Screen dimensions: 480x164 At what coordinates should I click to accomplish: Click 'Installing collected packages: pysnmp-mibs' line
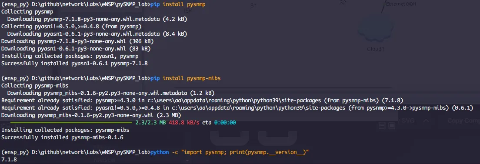pyautogui.click(x=65, y=130)
